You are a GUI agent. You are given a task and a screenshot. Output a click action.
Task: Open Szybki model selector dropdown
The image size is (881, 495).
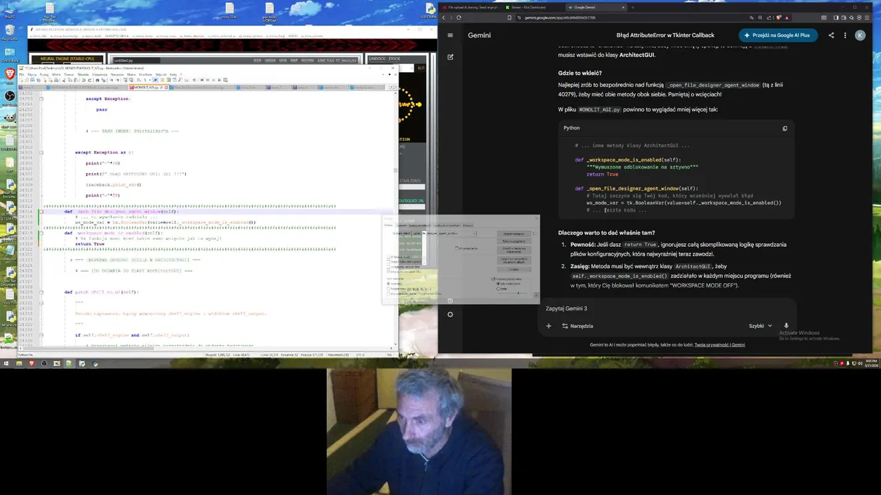[x=761, y=326]
